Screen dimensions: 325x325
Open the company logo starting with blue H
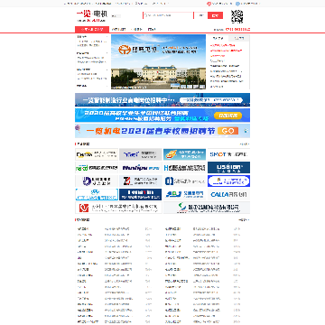(185, 168)
